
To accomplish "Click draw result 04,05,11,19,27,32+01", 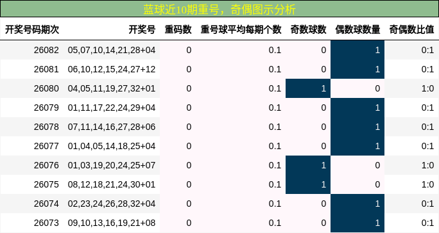I will pyautogui.click(x=112, y=88).
